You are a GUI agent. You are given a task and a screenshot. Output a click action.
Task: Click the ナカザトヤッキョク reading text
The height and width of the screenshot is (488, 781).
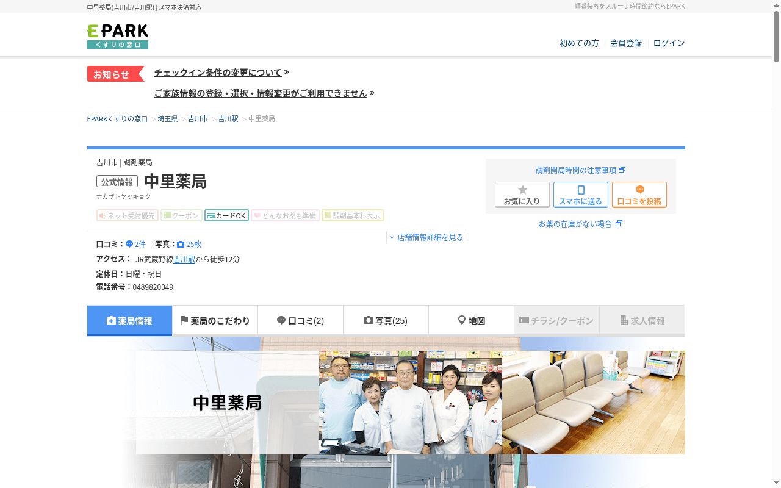click(x=124, y=196)
